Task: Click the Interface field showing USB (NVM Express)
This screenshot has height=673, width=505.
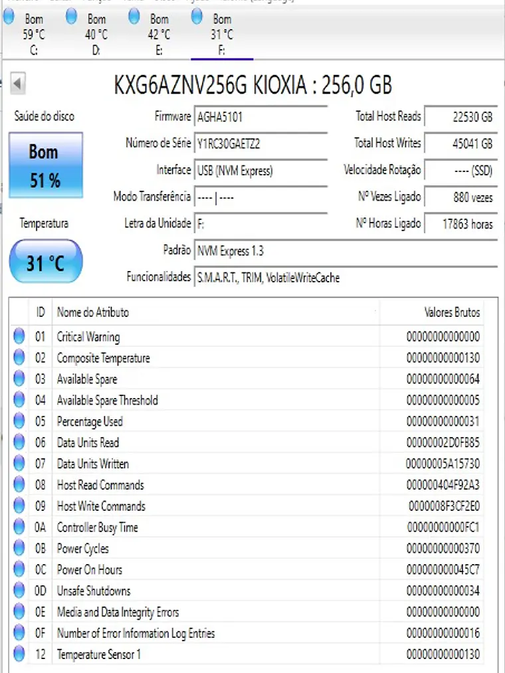Action: tap(261, 170)
